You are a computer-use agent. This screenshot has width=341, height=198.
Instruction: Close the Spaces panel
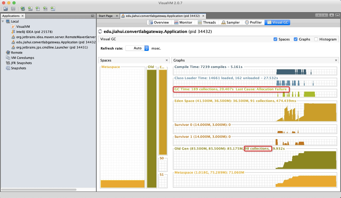(167, 60)
